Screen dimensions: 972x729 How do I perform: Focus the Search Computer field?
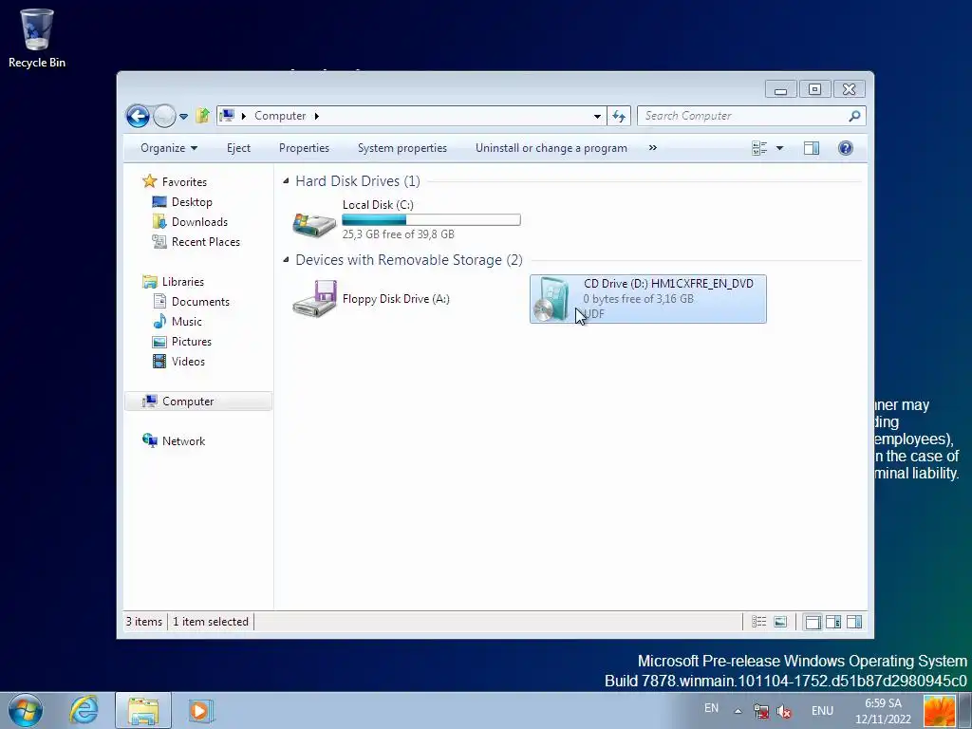click(752, 116)
